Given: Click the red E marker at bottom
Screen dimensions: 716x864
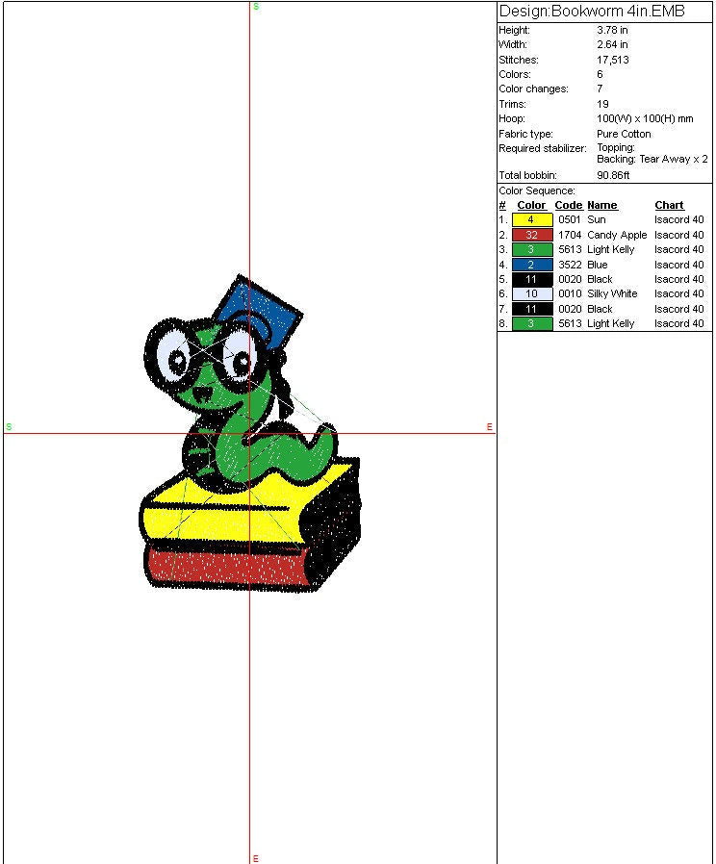Looking at the screenshot, I should point(255,857).
